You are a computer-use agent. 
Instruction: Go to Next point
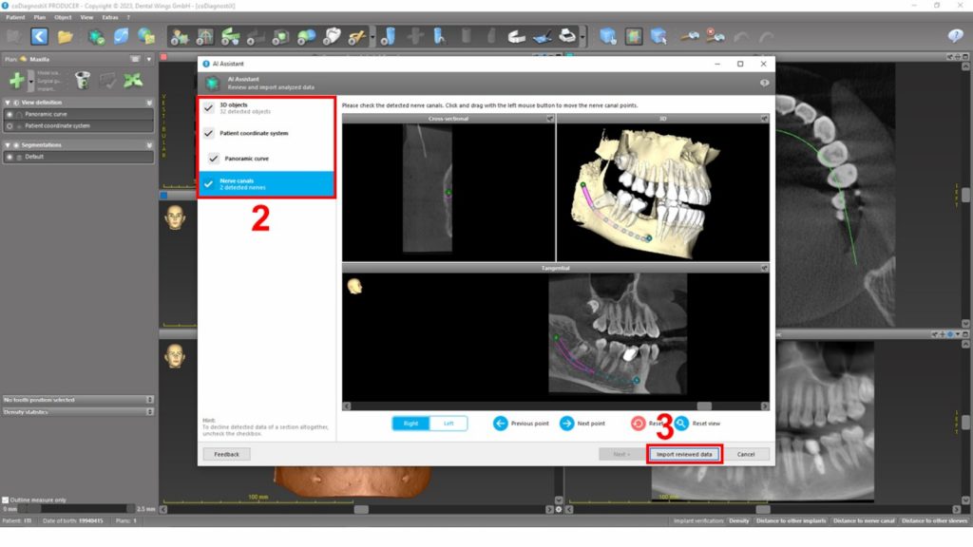[582, 423]
